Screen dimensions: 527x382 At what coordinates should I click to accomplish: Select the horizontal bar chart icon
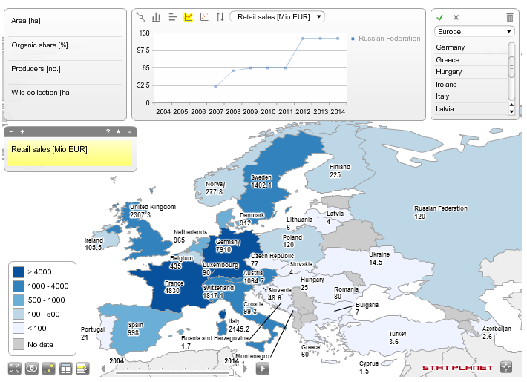click(172, 17)
